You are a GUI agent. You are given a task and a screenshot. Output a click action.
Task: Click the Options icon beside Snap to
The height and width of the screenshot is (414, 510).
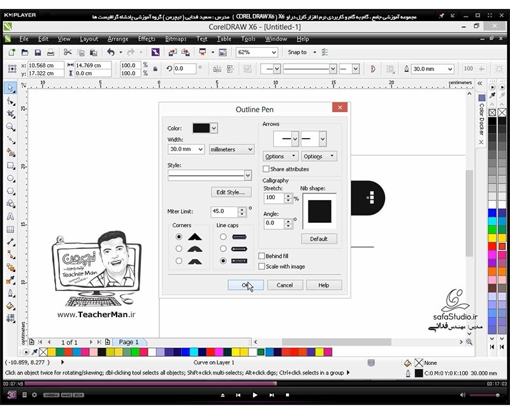click(324, 52)
